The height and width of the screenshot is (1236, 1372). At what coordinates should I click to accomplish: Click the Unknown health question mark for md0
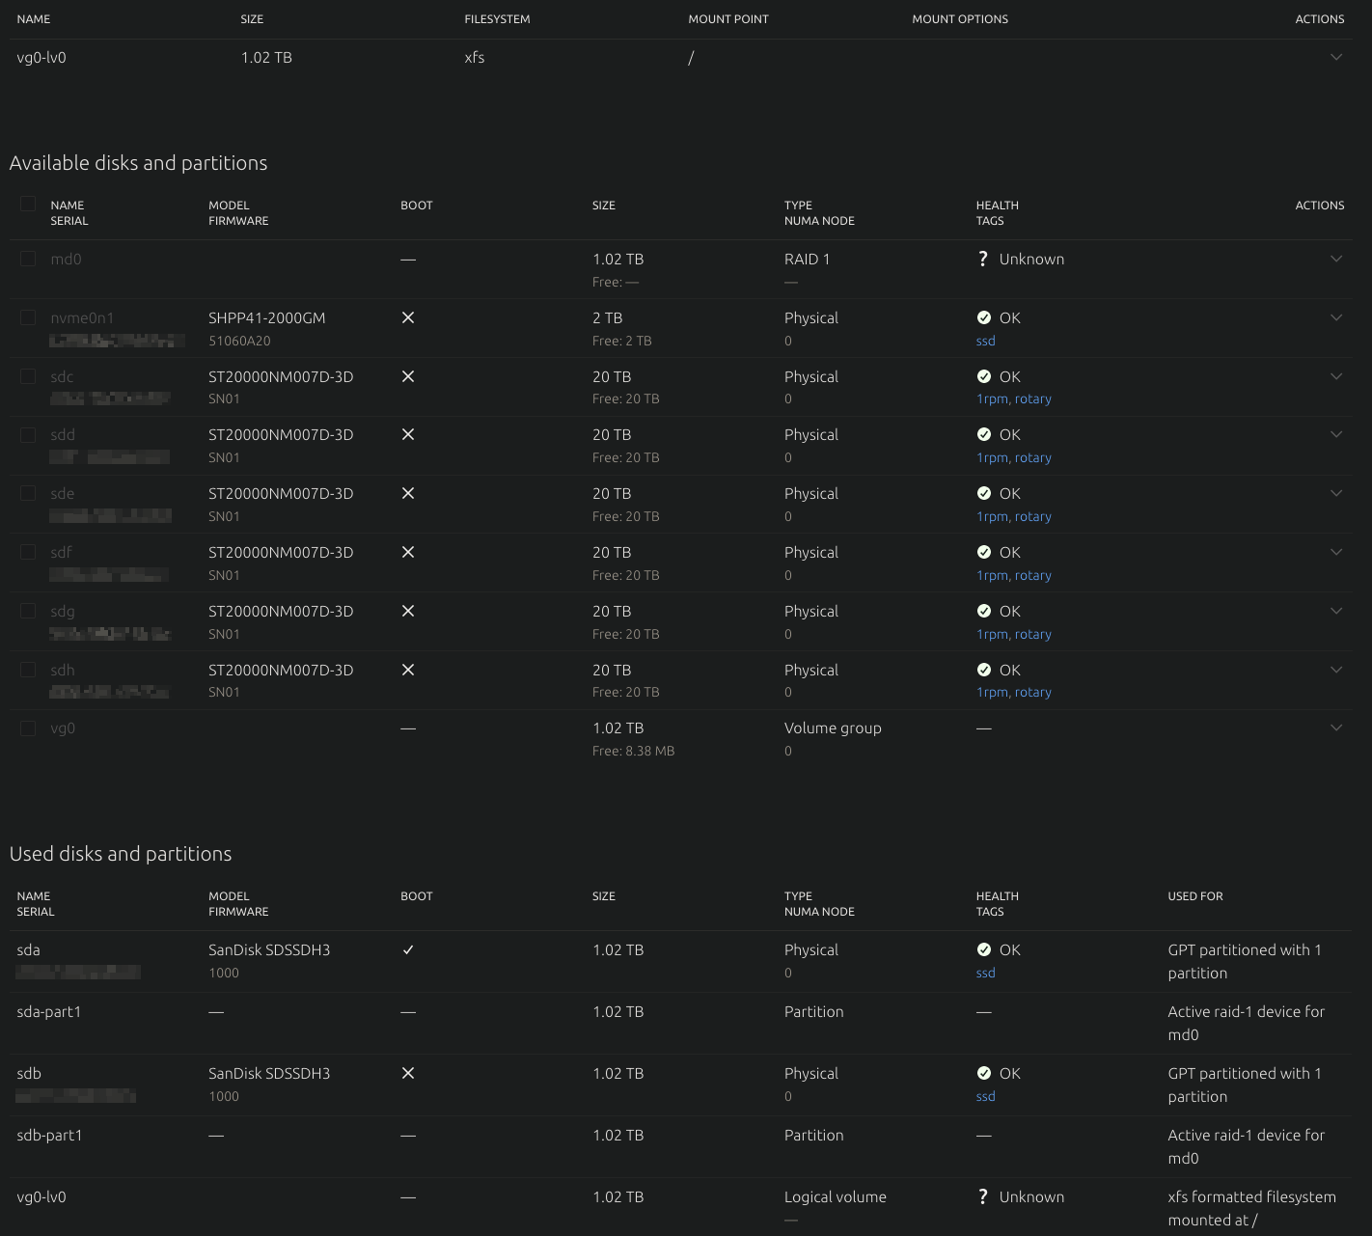click(983, 260)
